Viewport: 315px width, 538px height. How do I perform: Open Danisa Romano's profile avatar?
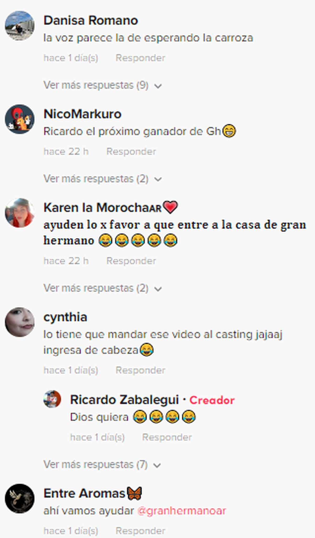pyautogui.click(x=20, y=25)
